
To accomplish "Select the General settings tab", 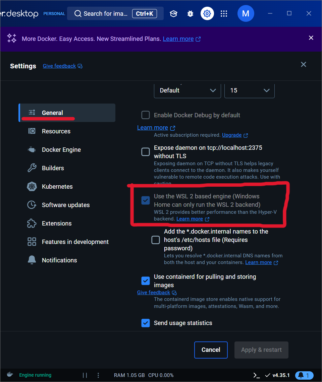I will (x=67, y=113).
